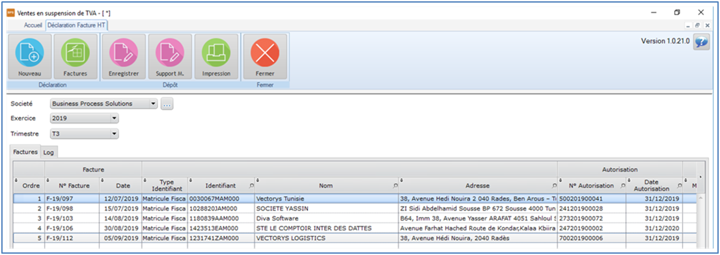Click the Facture group column header

tap(93, 169)
